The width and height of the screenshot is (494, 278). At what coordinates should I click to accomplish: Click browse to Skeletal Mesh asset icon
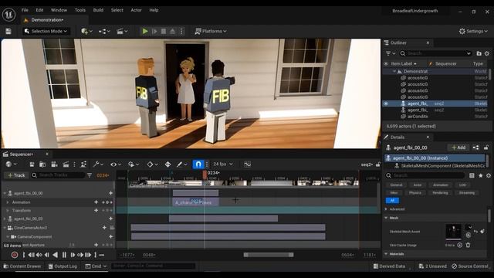469,235
